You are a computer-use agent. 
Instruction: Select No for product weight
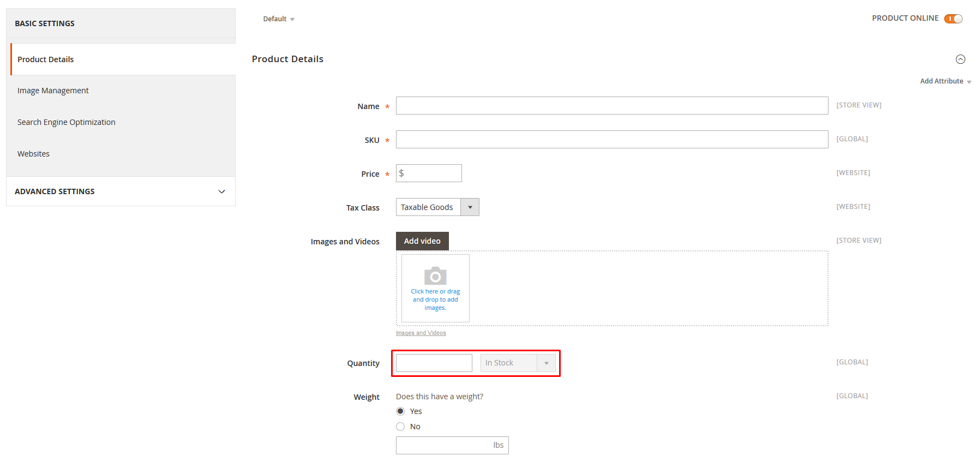point(400,427)
